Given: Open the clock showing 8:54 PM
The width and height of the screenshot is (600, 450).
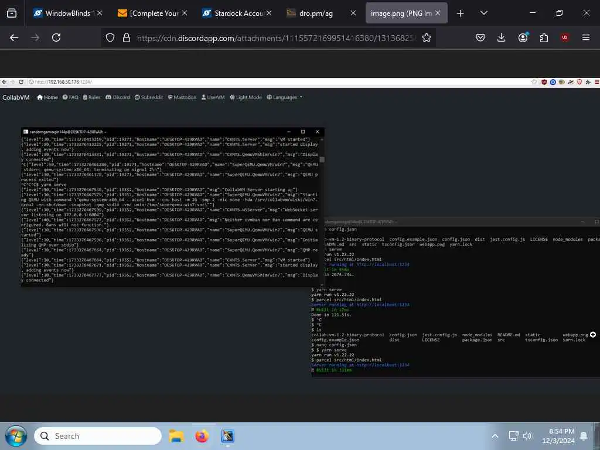Looking at the screenshot, I should (x=558, y=436).
